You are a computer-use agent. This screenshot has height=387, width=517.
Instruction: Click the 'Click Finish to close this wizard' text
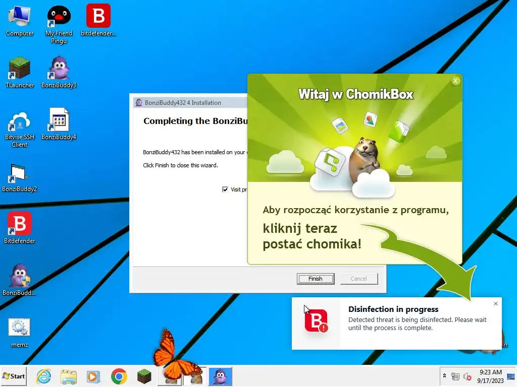180,165
